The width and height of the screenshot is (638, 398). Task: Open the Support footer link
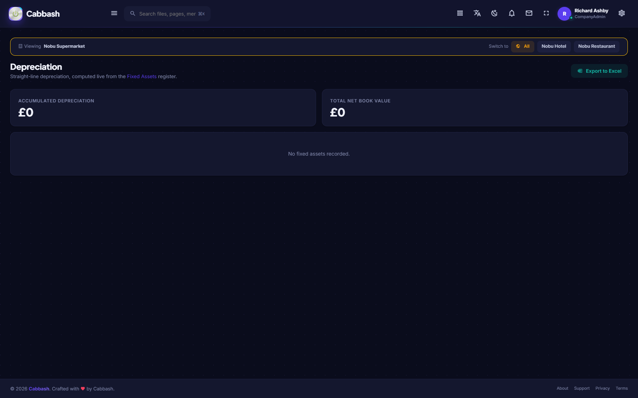[x=582, y=388]
